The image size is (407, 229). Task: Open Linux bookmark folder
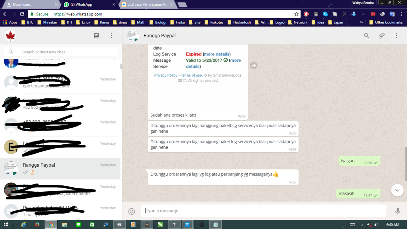pos(83,22)
